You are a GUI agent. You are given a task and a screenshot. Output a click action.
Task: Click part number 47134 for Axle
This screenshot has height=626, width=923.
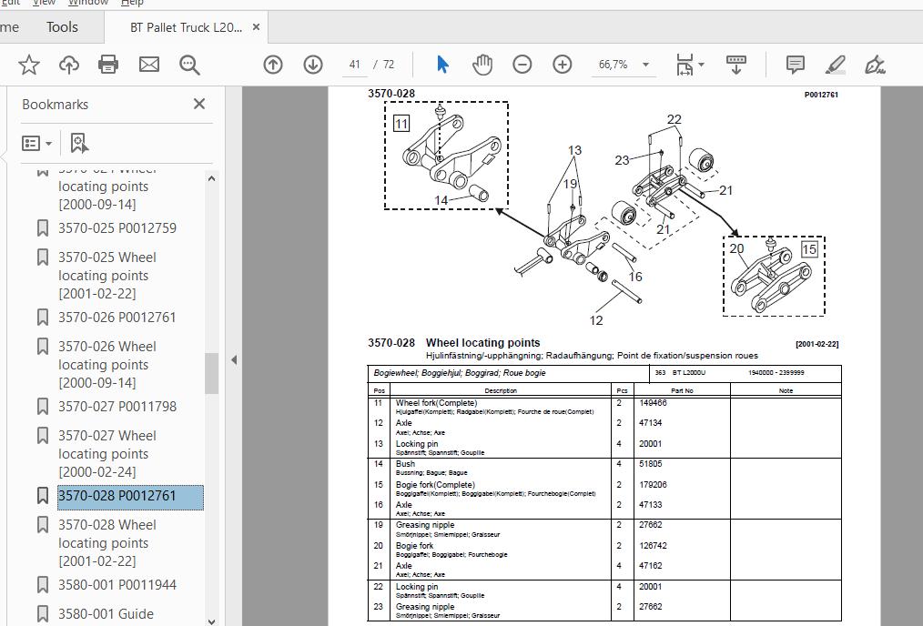[651, 423]
